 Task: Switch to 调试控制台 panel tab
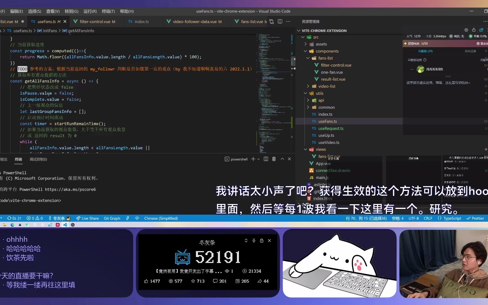pyautogui.click(x=38, y=159)
